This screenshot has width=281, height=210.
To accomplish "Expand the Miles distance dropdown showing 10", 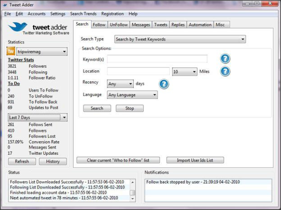I will [185, 71].
